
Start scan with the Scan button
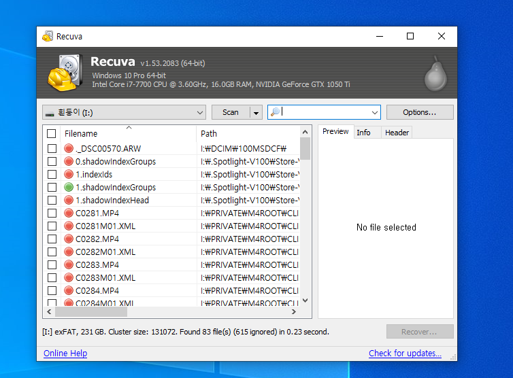pos(231,112)
